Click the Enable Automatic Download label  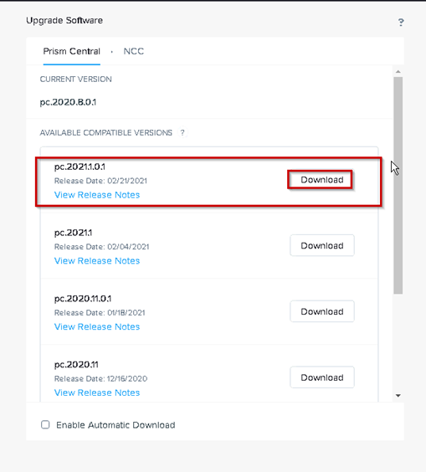pos(115,425)
